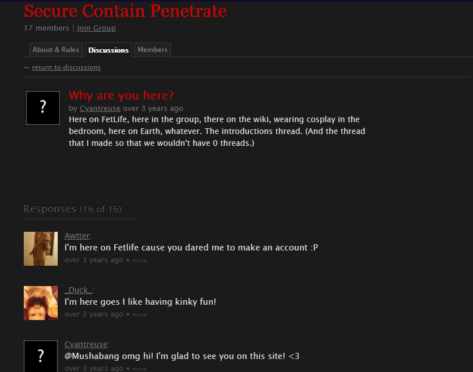Image resolution: width=473 pixels, height=372 pixels.
Task: Click the Join Group link
Action: pyautogui.click(x=96, y=28)
